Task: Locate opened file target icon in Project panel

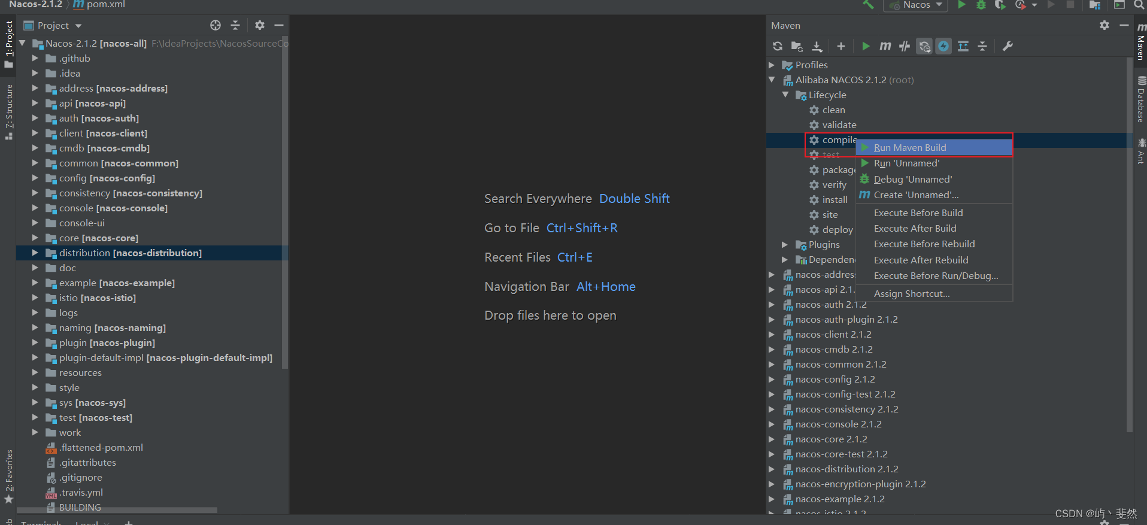Action: pos(216,25)
